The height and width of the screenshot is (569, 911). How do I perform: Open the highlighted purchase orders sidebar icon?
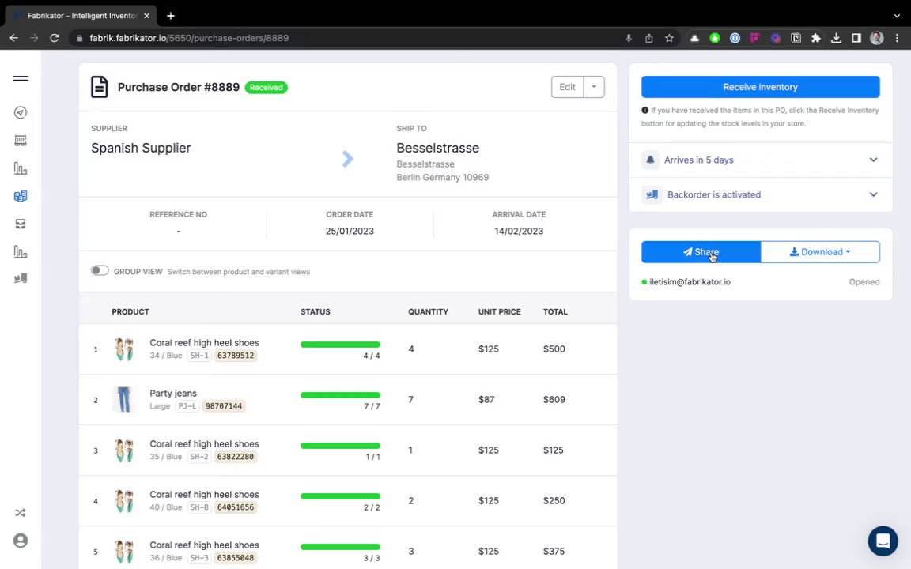tap(21, 196)
